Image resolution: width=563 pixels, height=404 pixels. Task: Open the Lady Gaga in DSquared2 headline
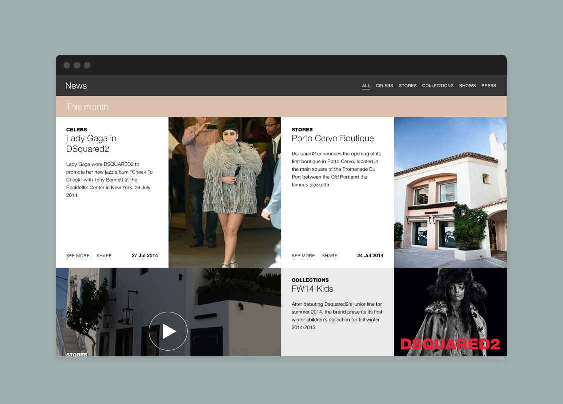[91, 143]
